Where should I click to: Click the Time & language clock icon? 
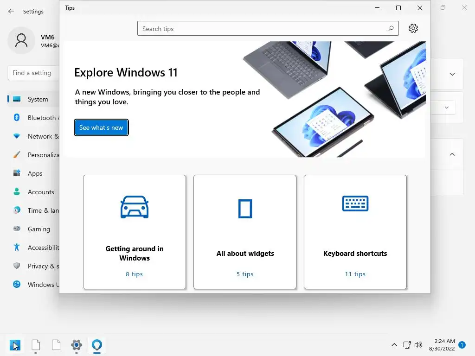tap(17, 210)
